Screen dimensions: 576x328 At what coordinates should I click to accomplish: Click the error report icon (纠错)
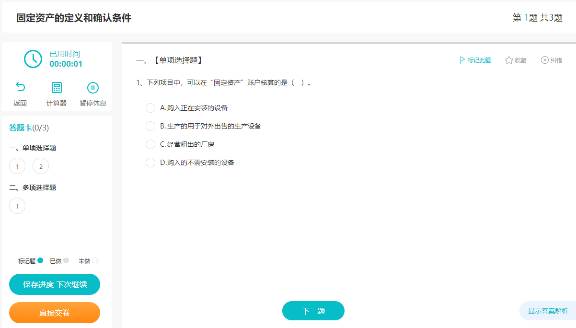tap(545, 60)
